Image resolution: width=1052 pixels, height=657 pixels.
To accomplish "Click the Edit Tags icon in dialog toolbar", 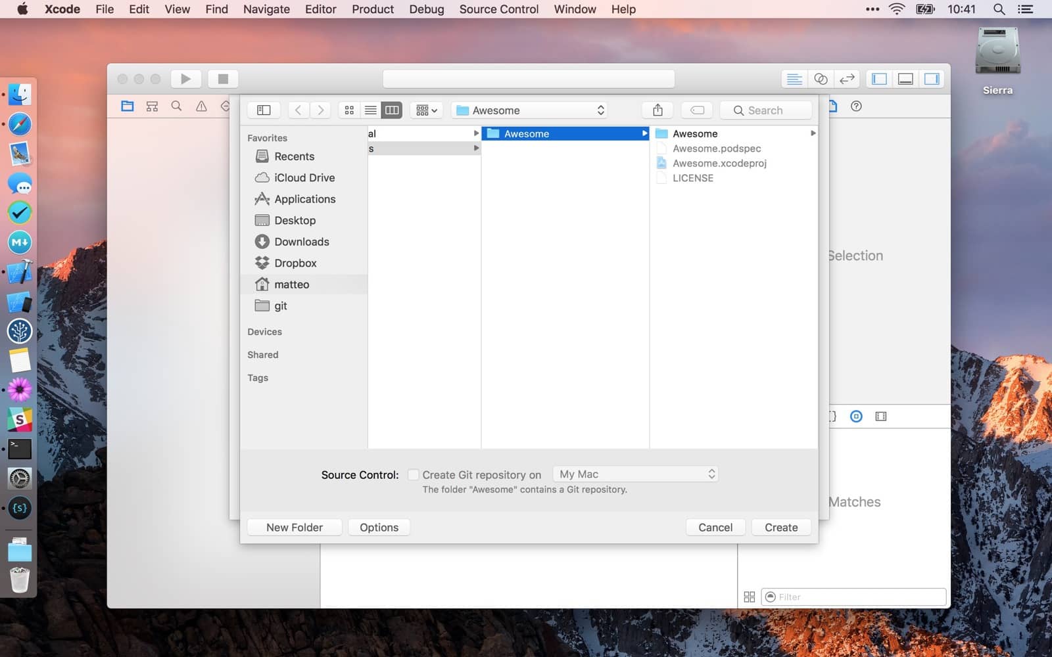I will tap(698, 110).
